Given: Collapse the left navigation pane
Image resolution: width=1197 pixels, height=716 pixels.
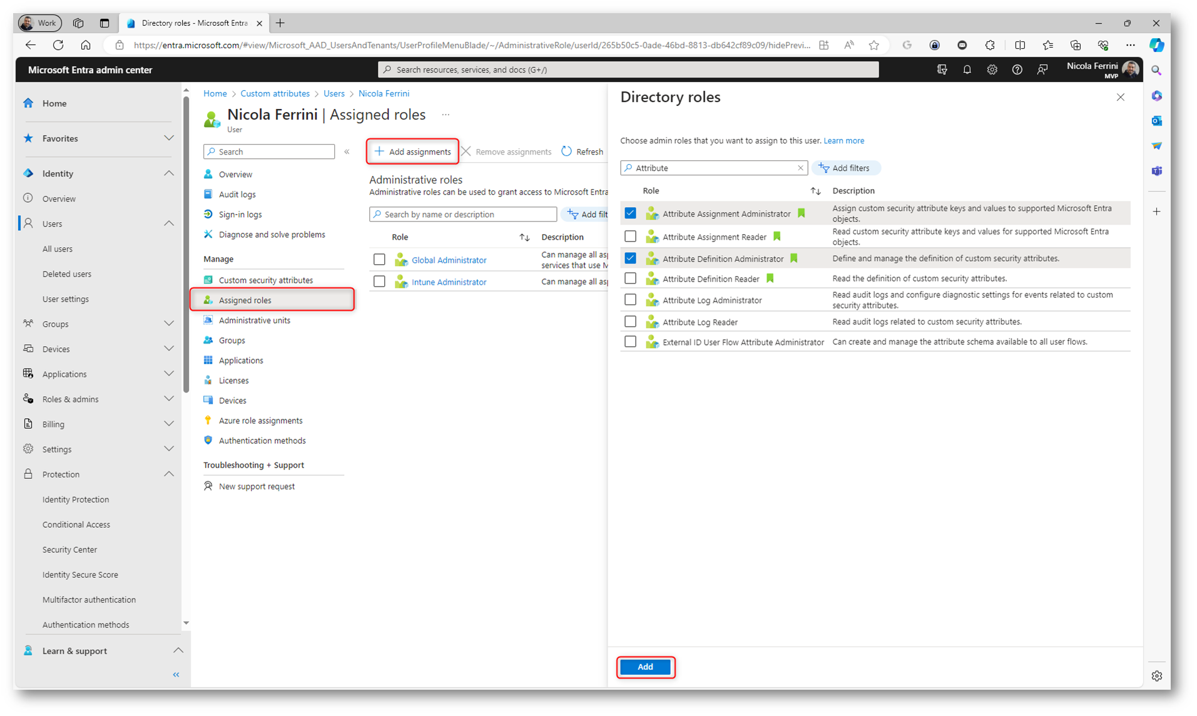Looking at the screenshot, I should click(x=176, y=674).
